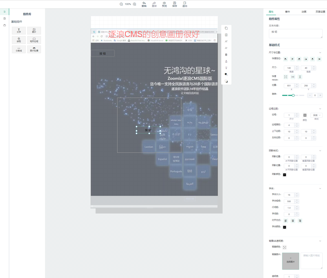This screenshot has width=327, height=278.
Task: Select the 按钮 element with handles on canvas
Action: click(148, 130)
